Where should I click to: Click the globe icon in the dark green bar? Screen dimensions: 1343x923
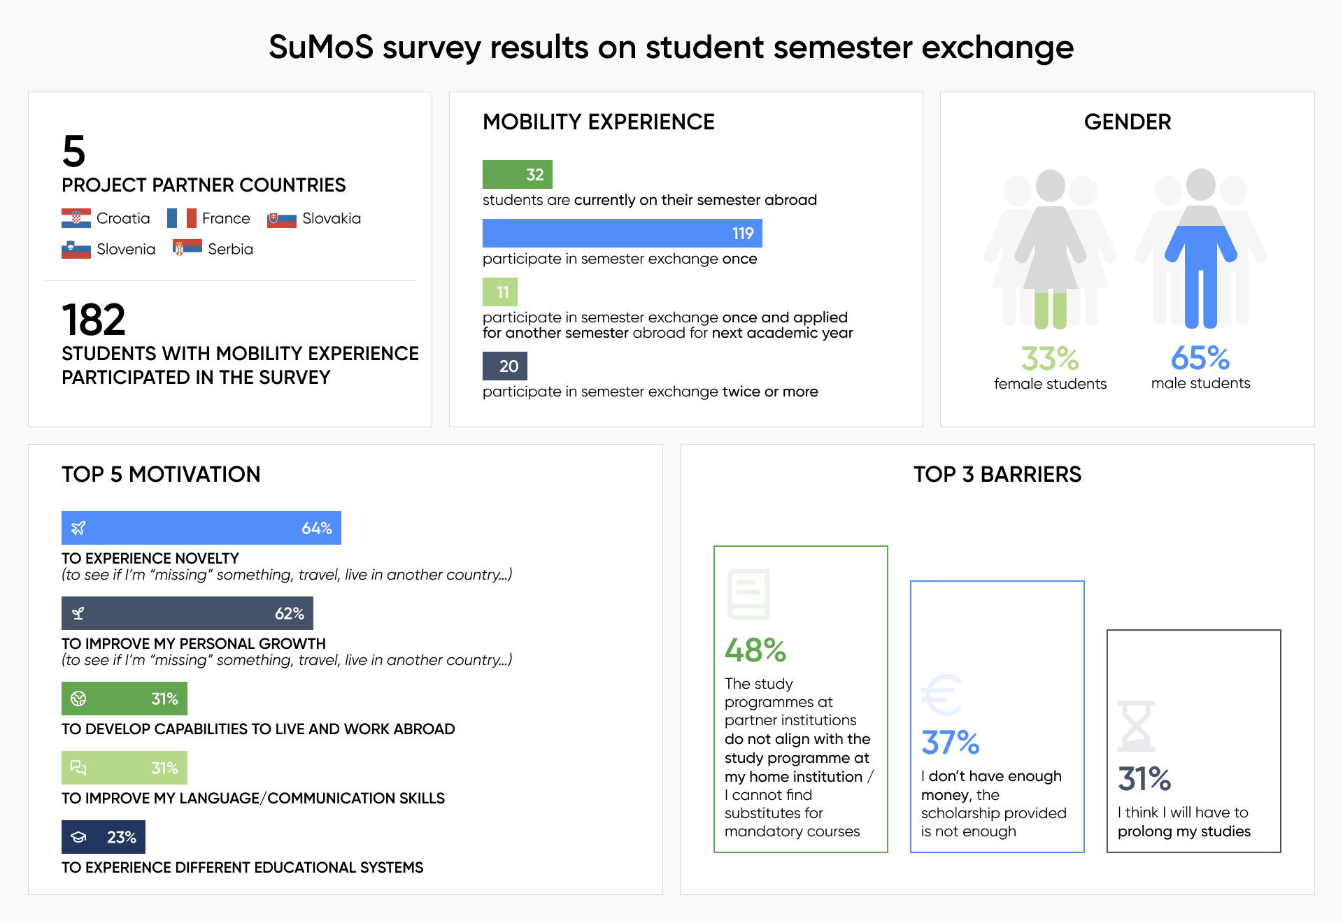pos(78,699)
